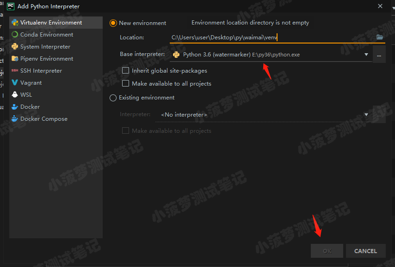The height and width of the screenshot is (267, 395).
Task: Click the Virtualenv Environment python icon
Action: coord(15,23)
